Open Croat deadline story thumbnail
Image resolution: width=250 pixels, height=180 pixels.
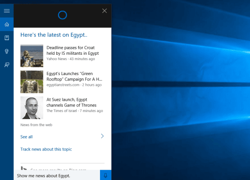click(x=32, y=56)
